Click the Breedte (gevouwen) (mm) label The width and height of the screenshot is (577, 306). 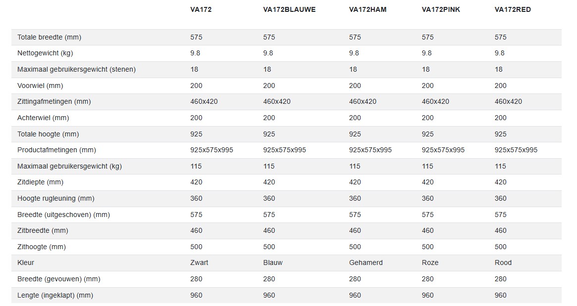[x=58, y=279]
